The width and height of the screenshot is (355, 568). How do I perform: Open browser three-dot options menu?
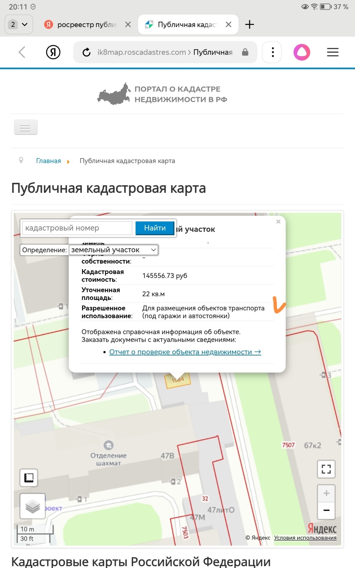click(x=272, y=52)
